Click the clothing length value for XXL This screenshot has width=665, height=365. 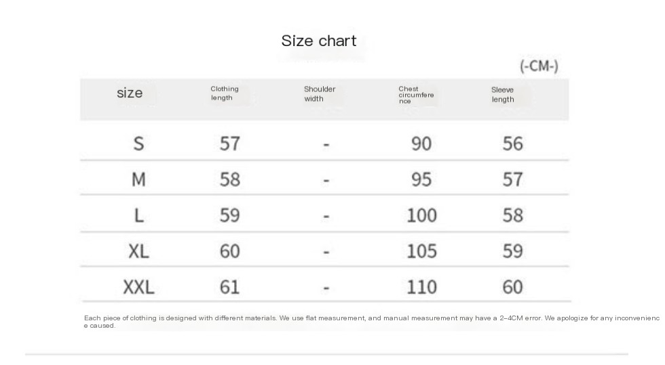pos(230,287)
